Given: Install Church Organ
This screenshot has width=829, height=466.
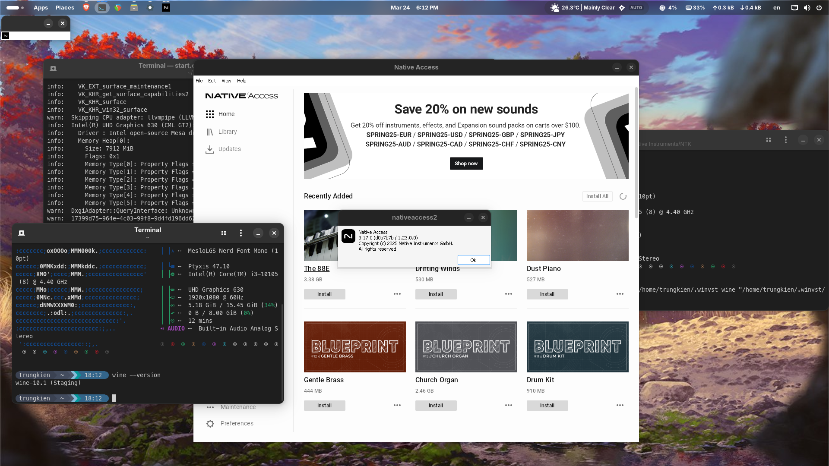Looking at the screenshot, I should (x=436, y=406).
